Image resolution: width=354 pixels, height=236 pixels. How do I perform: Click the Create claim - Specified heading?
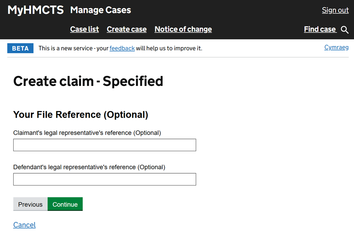coord(88,81)
